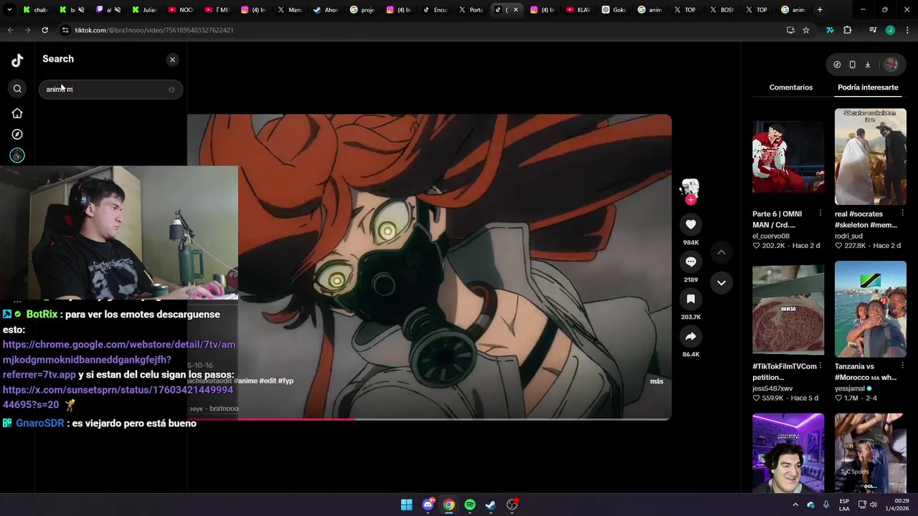Go to next video with down chevron

click(x=721, y=283)
